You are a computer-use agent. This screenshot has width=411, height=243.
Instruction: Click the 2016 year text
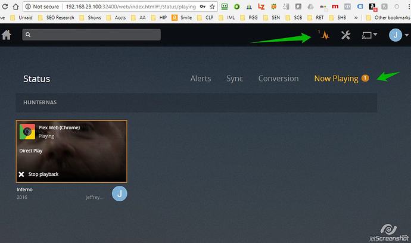coord(22,197)
